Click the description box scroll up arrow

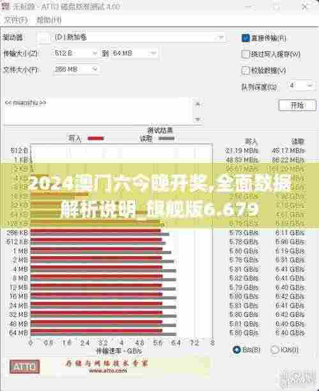pos(198,103)
